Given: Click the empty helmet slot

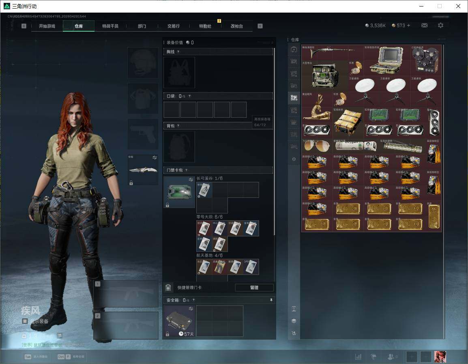Looking at the screenshot, I should (x=143, y=63).
